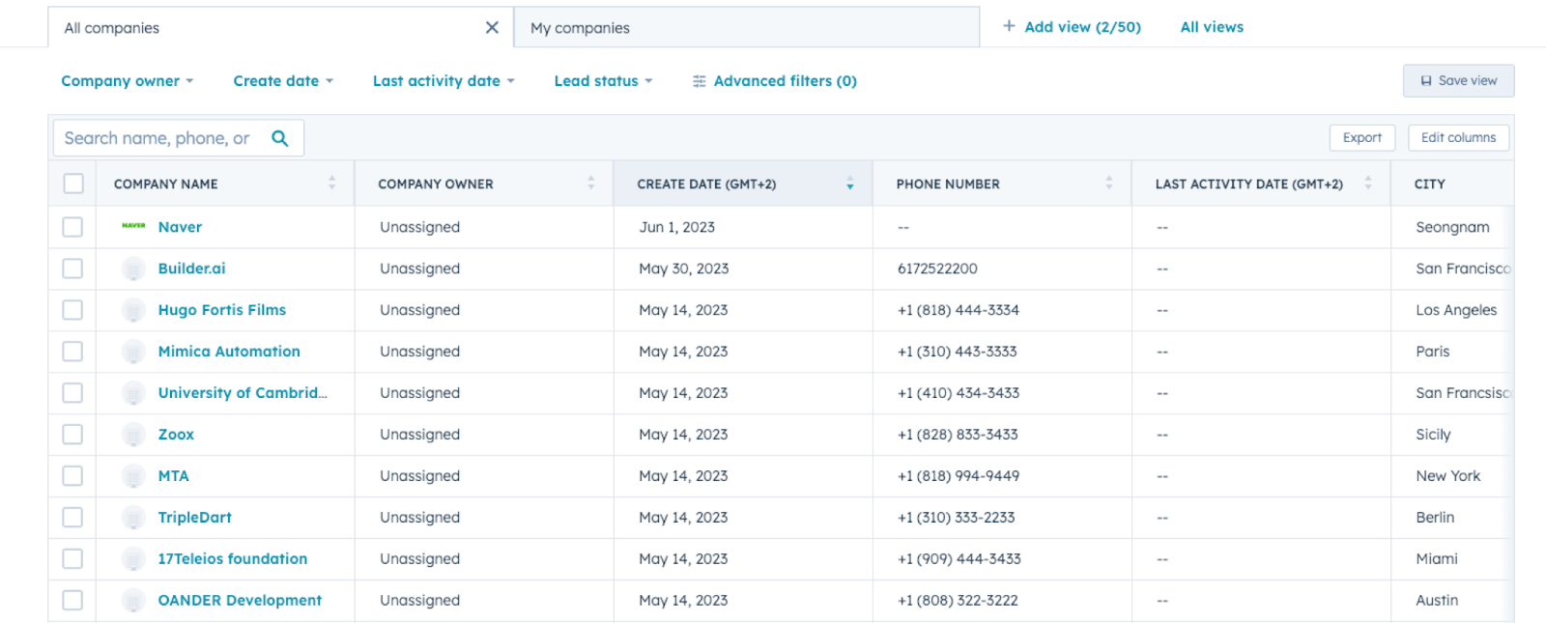
Task: Click the Seongnam city cell
Action: pos(1452,227)
